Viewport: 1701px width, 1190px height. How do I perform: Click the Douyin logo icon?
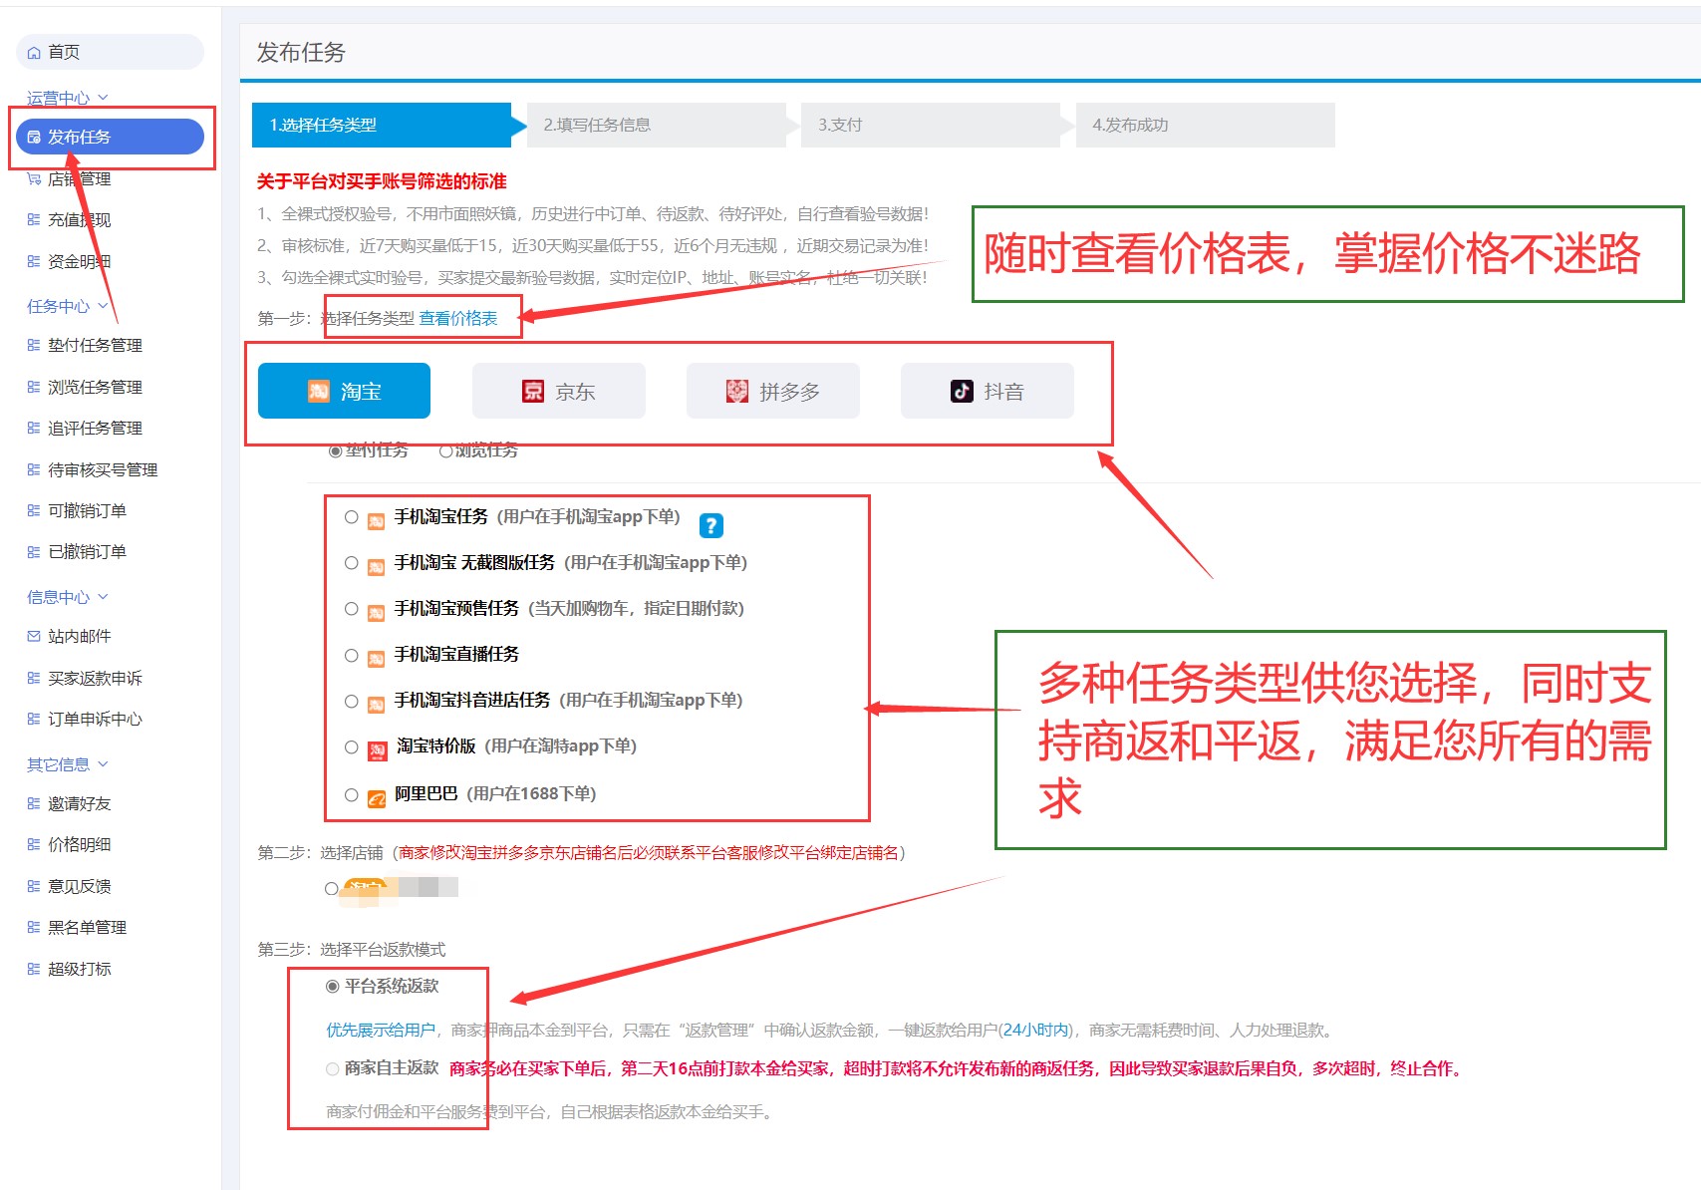(962, 391)
